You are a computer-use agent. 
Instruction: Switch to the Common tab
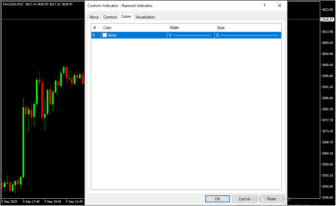[110, 17]
